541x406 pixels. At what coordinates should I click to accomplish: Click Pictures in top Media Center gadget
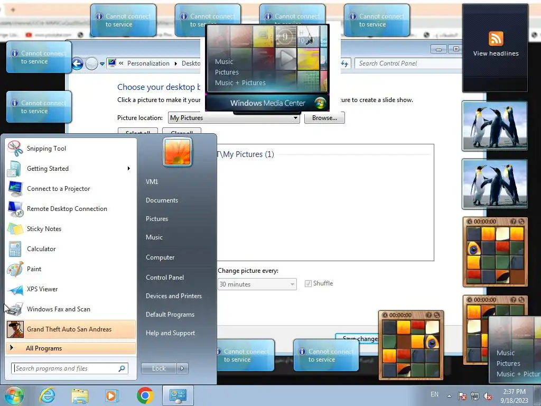[227, 72]
